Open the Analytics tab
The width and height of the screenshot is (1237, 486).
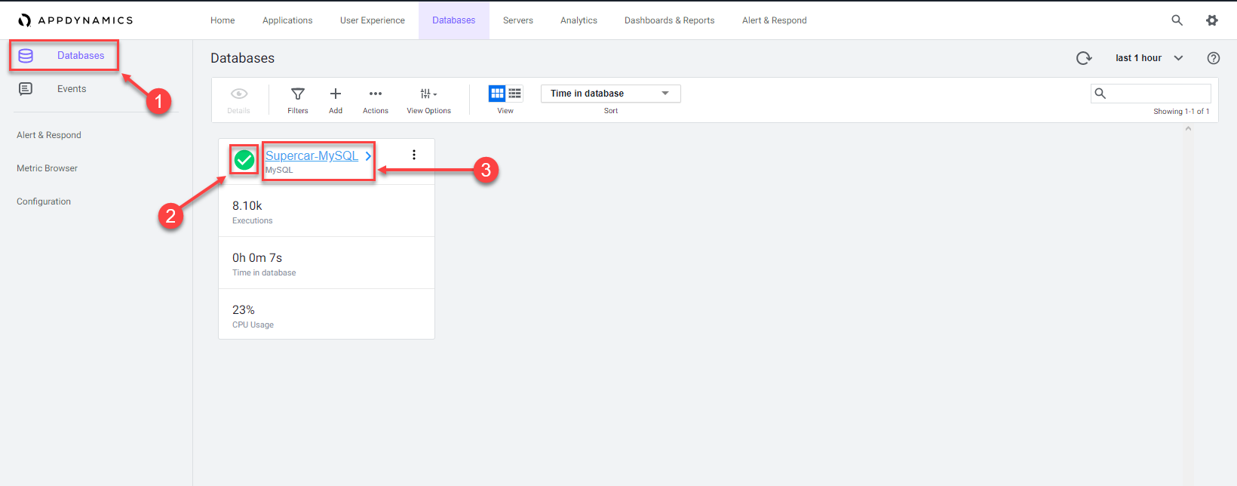579,20
